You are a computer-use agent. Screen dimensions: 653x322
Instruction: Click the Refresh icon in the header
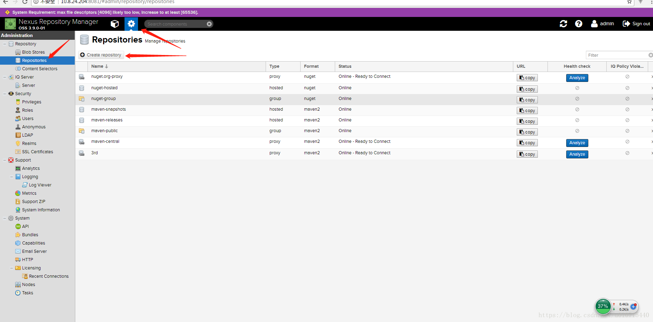click(563, 24)
